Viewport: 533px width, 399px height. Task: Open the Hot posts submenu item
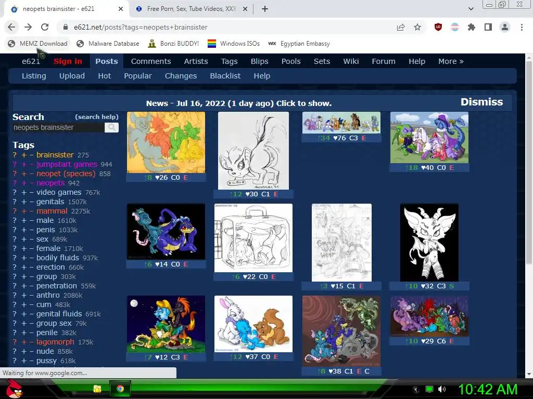coord(104,76)
